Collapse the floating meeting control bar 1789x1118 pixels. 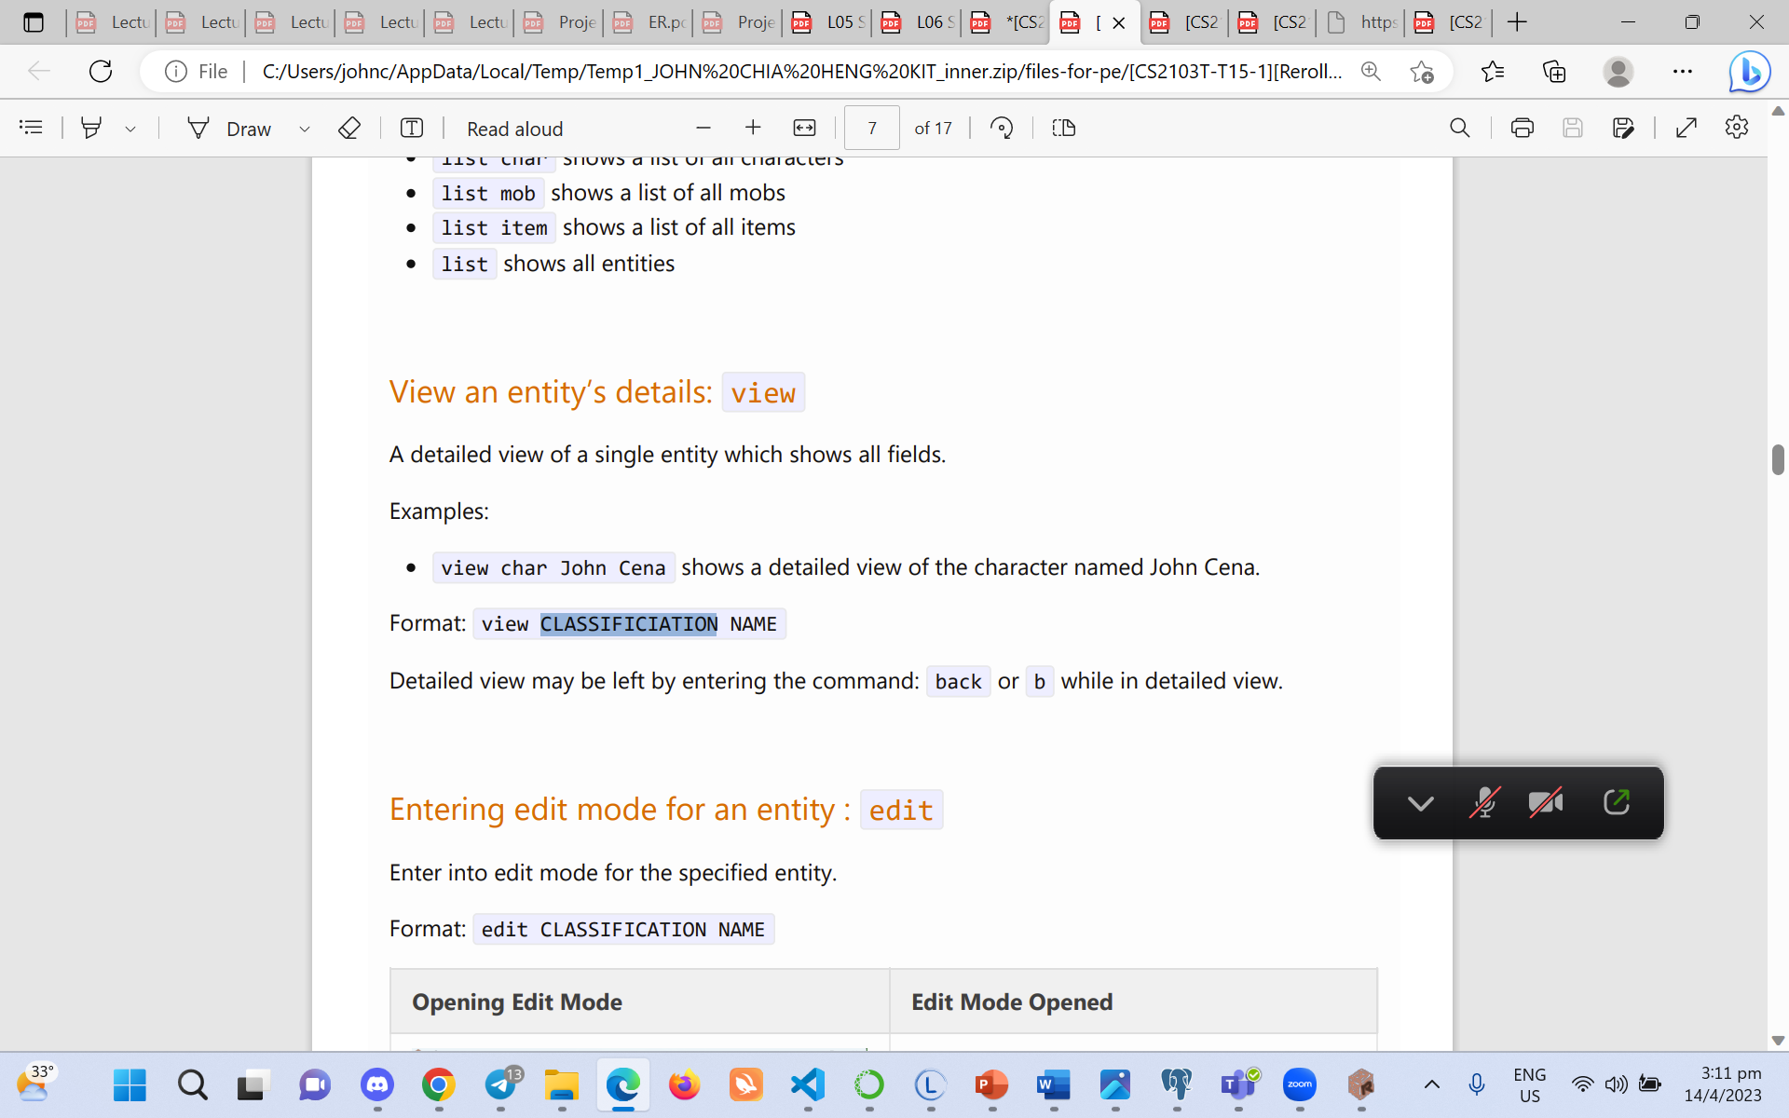point(1420,802)
